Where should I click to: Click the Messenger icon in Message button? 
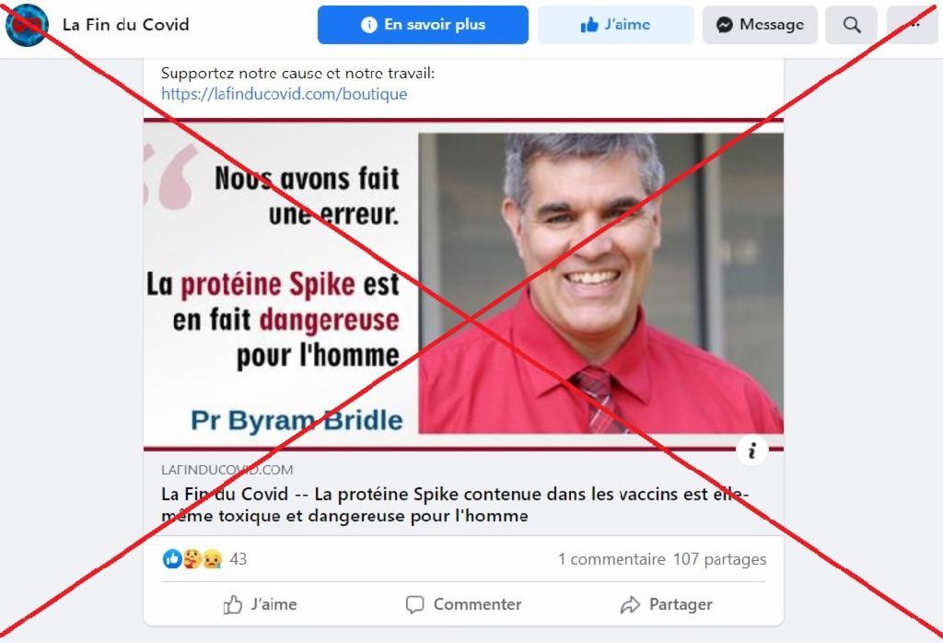coord(724,25)
